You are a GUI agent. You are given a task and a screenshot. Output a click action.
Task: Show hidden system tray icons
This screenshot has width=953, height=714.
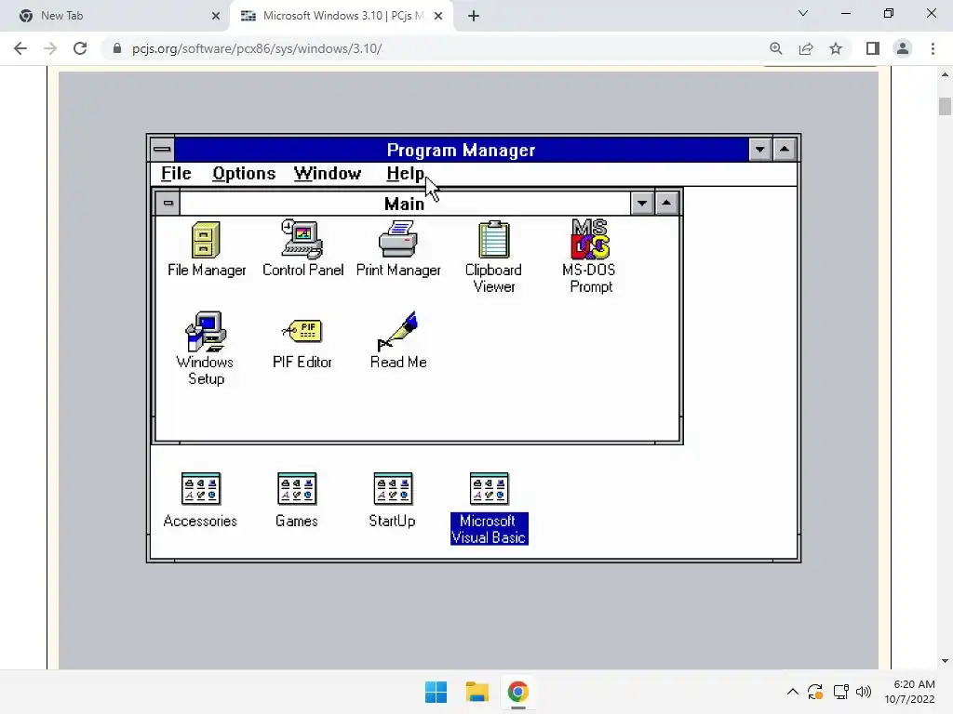click(793, 692)
